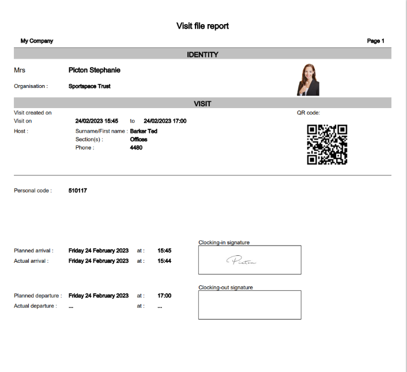
Task: Select actual arrival time '15:44'
Action: point(164,261)
